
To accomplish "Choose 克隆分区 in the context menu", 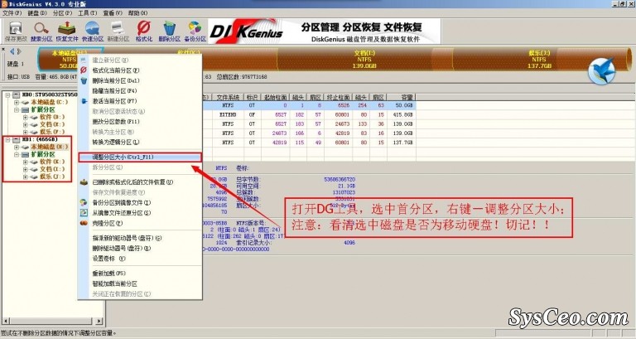I will [140, 223].
